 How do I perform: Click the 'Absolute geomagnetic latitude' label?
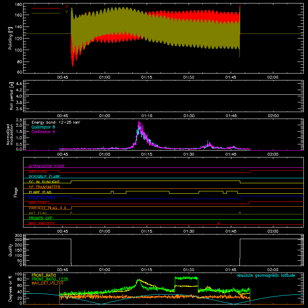tap(266, 275)
